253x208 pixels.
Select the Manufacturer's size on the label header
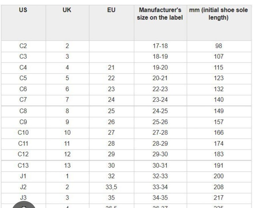160,14
